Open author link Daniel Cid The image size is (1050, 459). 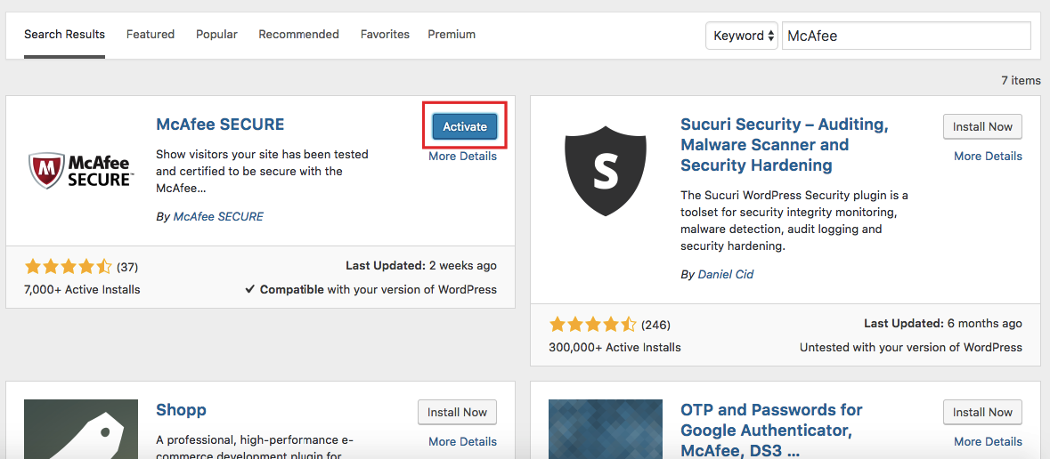tap(726, 274)
